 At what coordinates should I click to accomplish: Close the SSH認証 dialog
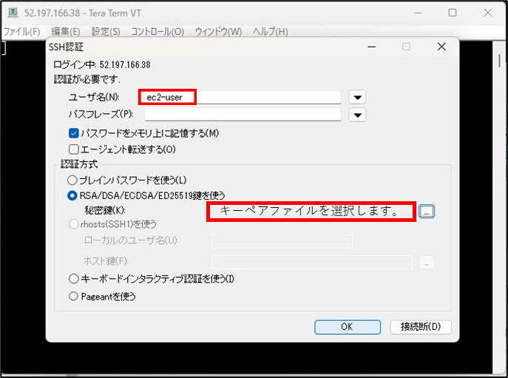[x=441, y=47]
